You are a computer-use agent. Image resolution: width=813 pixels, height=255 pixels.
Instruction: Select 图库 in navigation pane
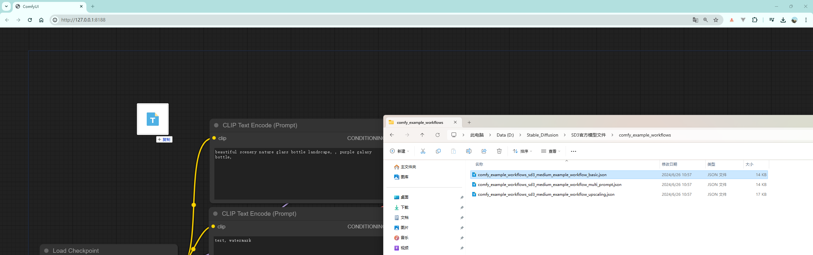point(401,177)
